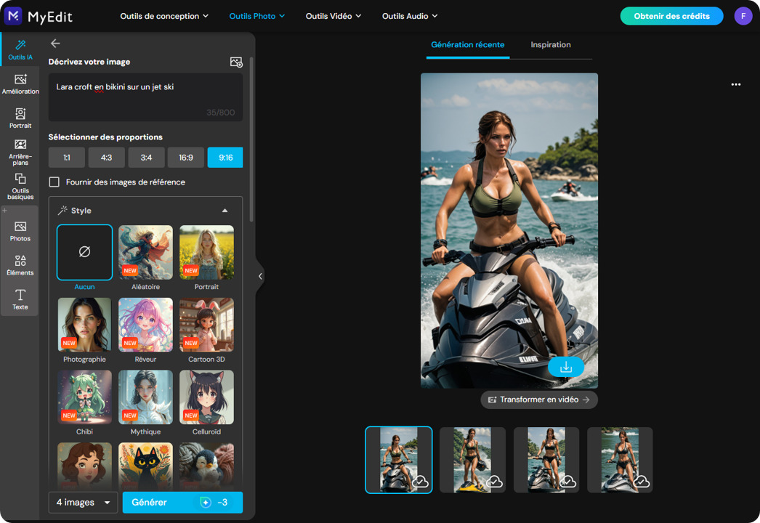
Task: Open the "4 images" dropdown
Action: [83, 502]
